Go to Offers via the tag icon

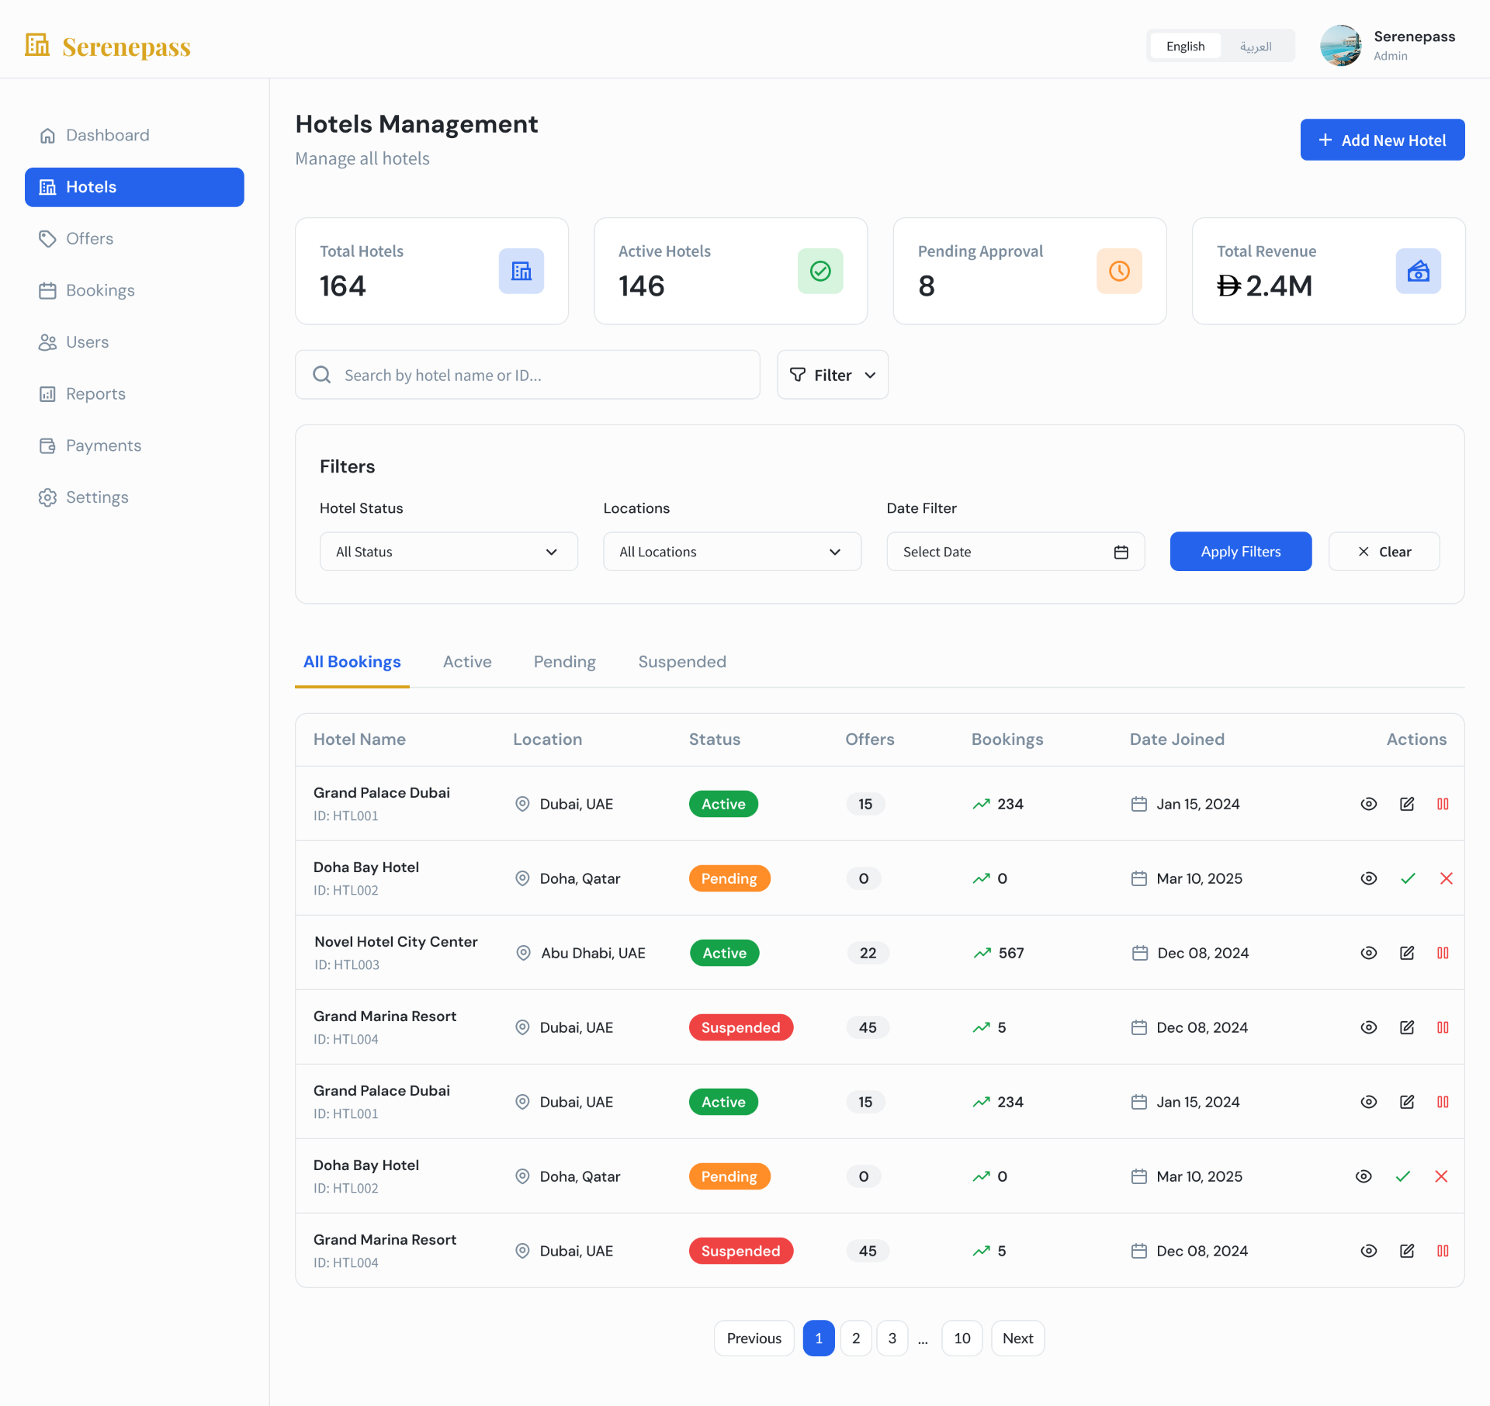pos(47,239)
